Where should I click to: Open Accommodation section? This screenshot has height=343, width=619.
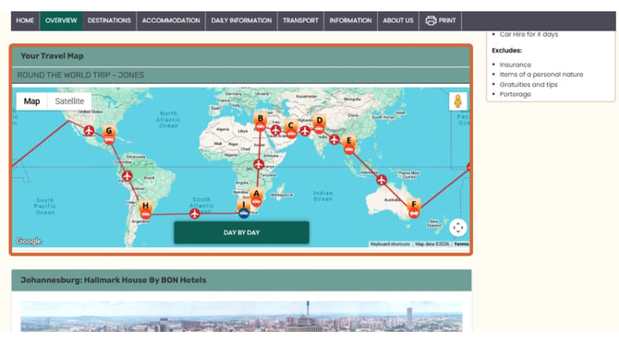pos(171,20)
